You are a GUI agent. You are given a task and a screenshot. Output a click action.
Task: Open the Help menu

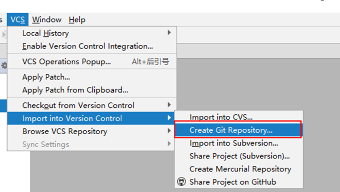[x=77, y=20]
